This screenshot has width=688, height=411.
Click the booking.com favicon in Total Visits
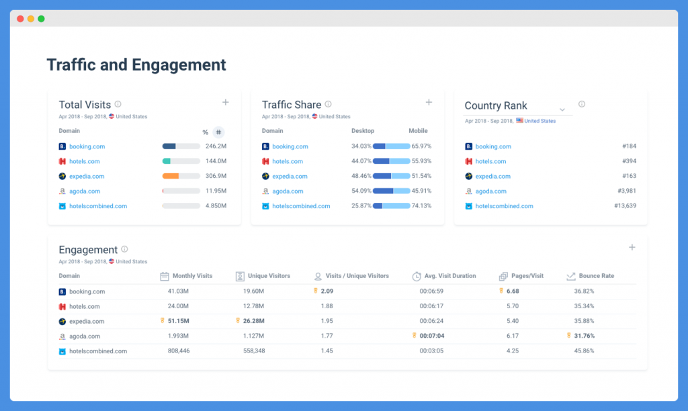click(x=62, y=146)
